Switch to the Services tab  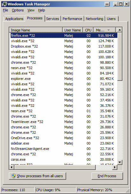point(52,19)
